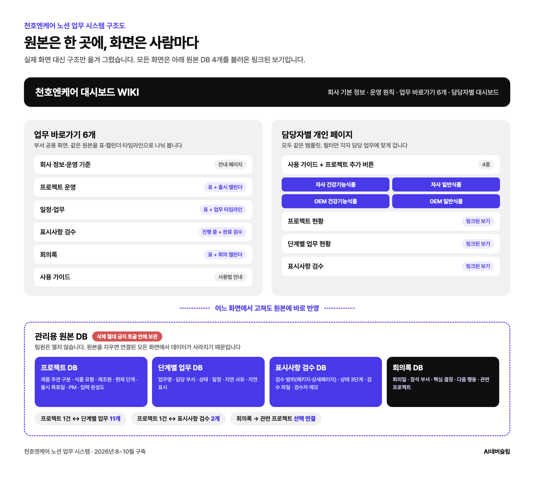This screenshot has height=479, width=538.
Task: Click 링크된 보기 badge beside 단계별 업무 현황
Action: tap(478, 244)
